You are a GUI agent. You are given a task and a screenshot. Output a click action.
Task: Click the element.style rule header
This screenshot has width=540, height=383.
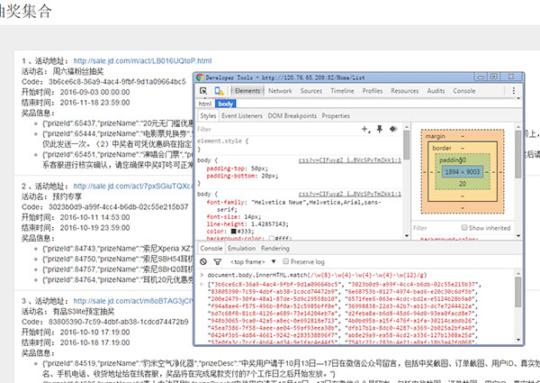[222, 141]
